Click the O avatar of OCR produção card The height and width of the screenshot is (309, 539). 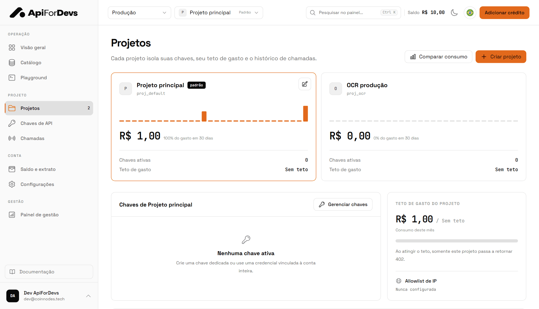click(x=336, y=88)
